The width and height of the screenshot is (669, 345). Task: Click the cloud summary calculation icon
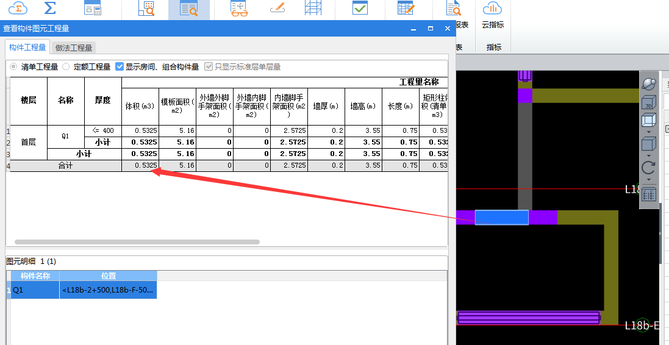[x=18, y=8]
